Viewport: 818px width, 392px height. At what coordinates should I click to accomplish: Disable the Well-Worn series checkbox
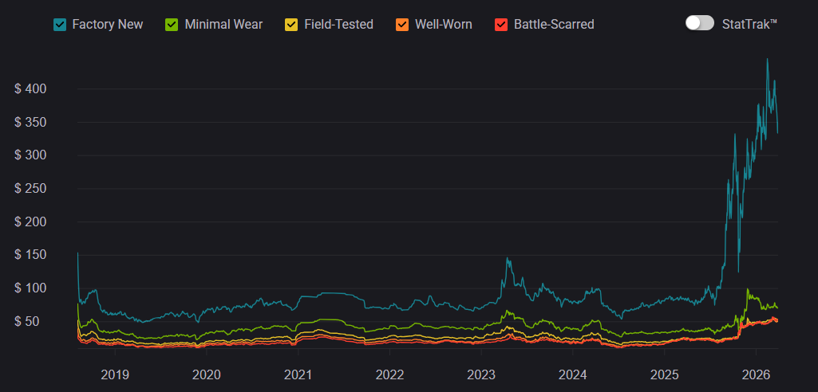pyautogui.click(x=402, y=24)
